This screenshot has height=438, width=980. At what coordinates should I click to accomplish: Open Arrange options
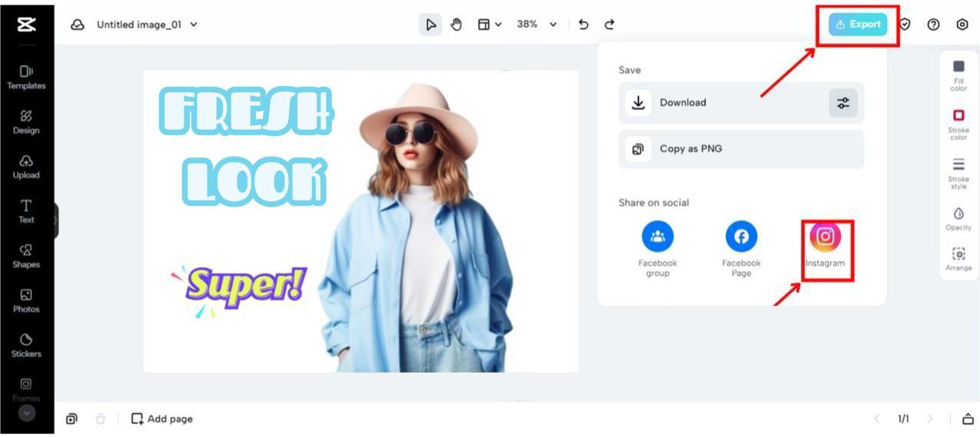(958, 259)
